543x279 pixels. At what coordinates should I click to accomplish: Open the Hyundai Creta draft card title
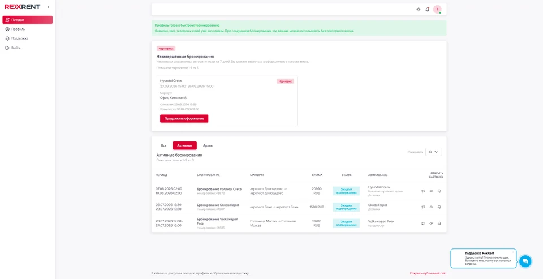point(171,81)
